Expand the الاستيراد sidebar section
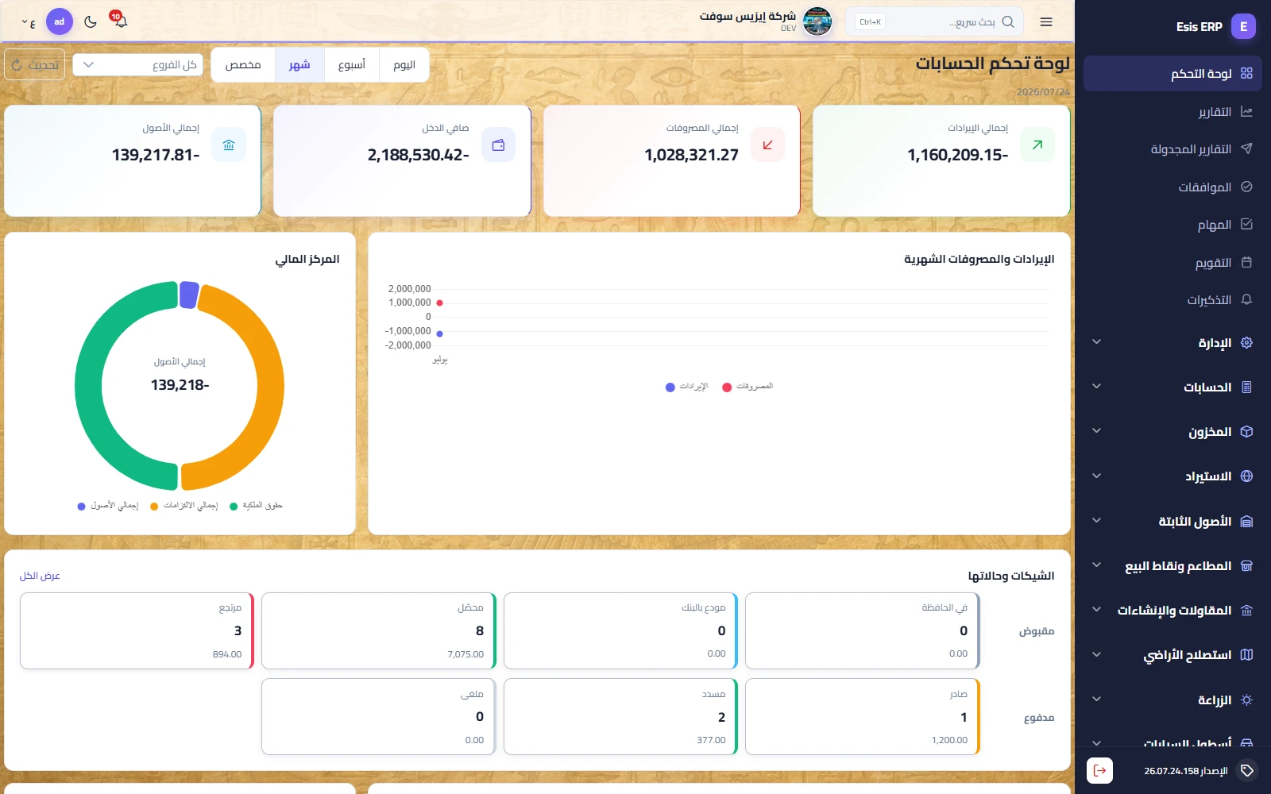The height and width of the screenshot is (794, 1271). coord(1172,476)
